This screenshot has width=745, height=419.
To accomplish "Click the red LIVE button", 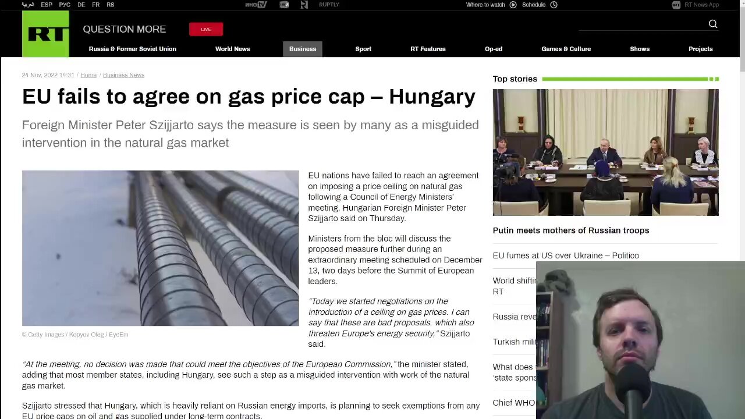I will coord(205,29).
